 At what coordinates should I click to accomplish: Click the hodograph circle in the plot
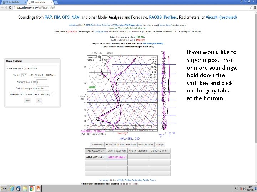(100, 71)
